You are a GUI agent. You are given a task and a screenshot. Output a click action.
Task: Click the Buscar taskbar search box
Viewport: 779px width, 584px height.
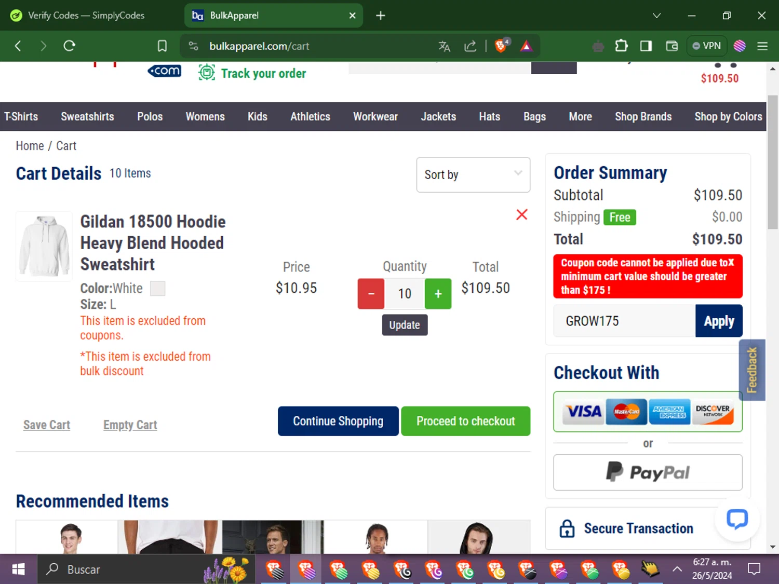coord(145,569)
